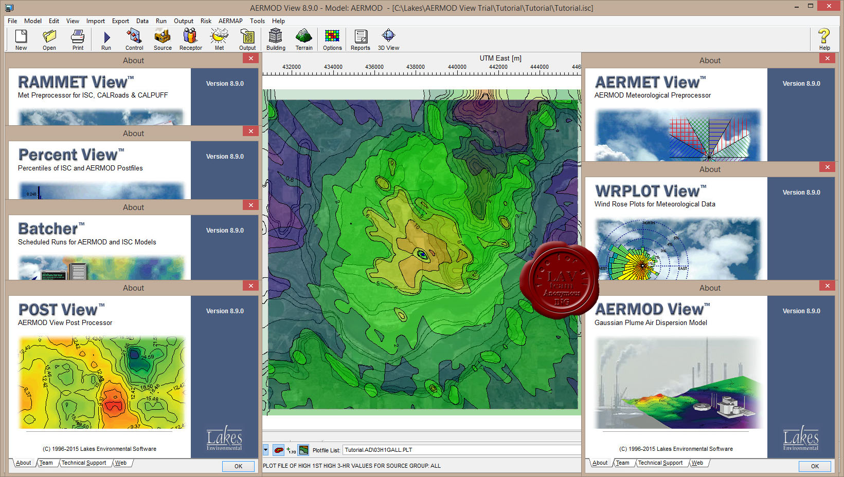Open the Output pathway toolbar icon

click(247, 40)
